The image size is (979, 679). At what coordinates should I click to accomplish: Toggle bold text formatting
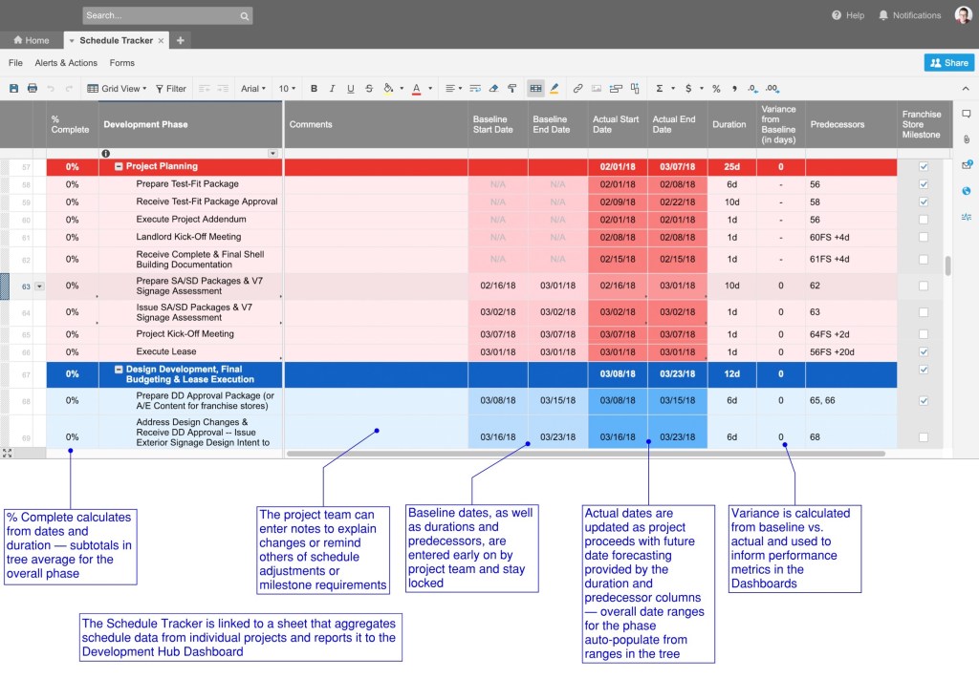tap(315, 89)
